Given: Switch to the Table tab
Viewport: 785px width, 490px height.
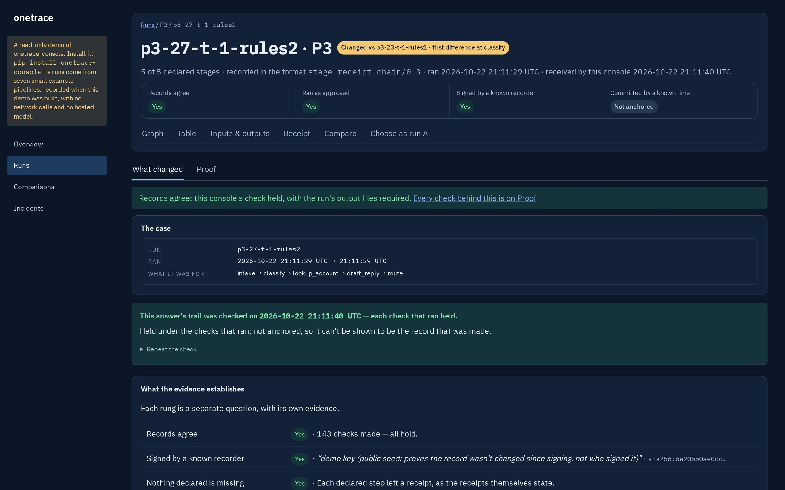Looking at the screenshot, I should tap(186, 134).
